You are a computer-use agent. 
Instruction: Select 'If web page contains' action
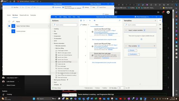[63, 50]
